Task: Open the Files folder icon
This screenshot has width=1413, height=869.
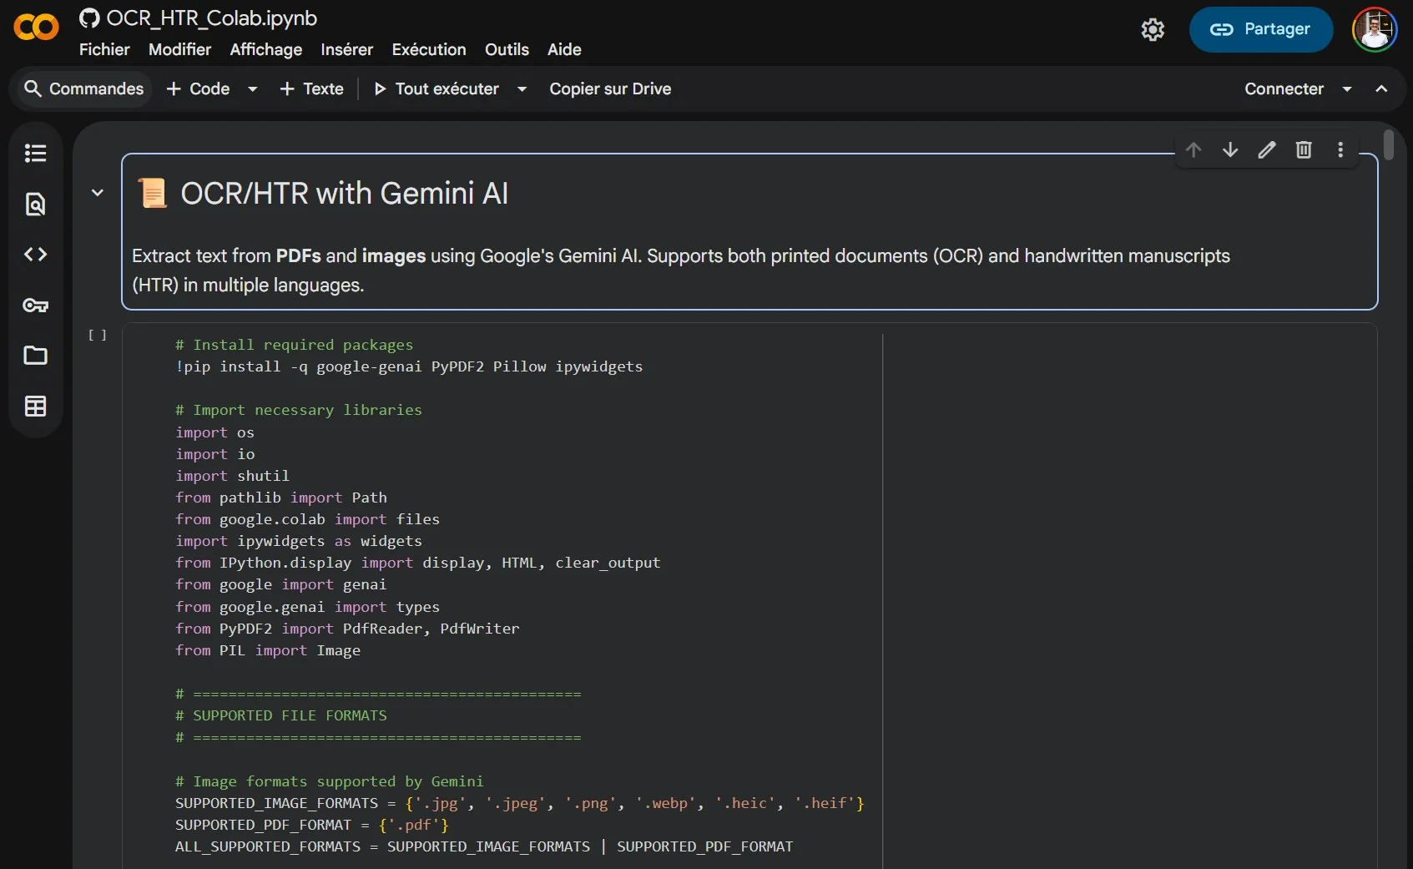Action: [x=35, y=356]
